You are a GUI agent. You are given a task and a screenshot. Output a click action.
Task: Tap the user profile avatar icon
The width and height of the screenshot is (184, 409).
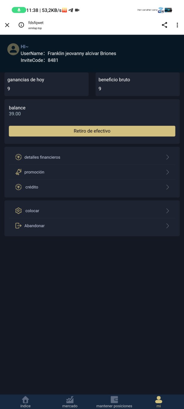(13, 49)
